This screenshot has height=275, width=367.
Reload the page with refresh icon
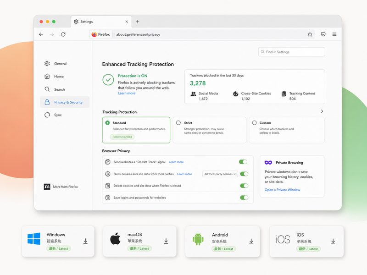pos(63,34)
